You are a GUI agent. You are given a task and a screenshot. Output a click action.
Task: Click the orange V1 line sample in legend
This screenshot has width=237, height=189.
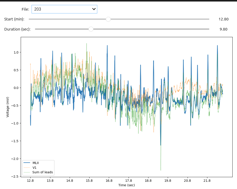click(x=27, y=167)
